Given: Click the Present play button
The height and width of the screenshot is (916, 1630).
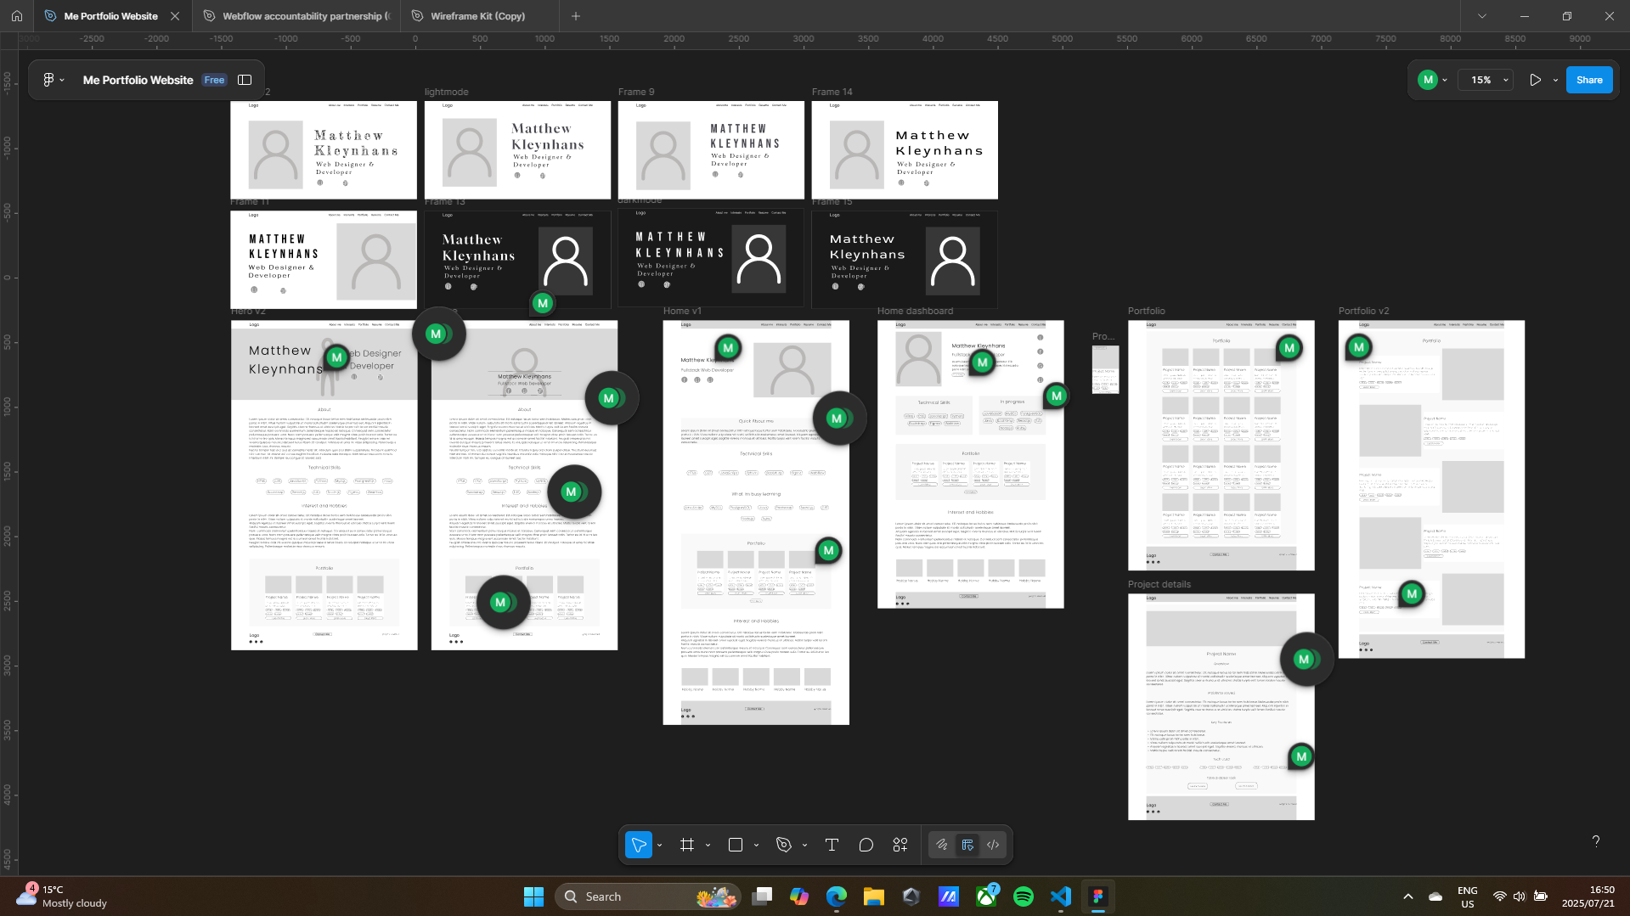Looking at the screenshot, I should tap(1535, 80).
